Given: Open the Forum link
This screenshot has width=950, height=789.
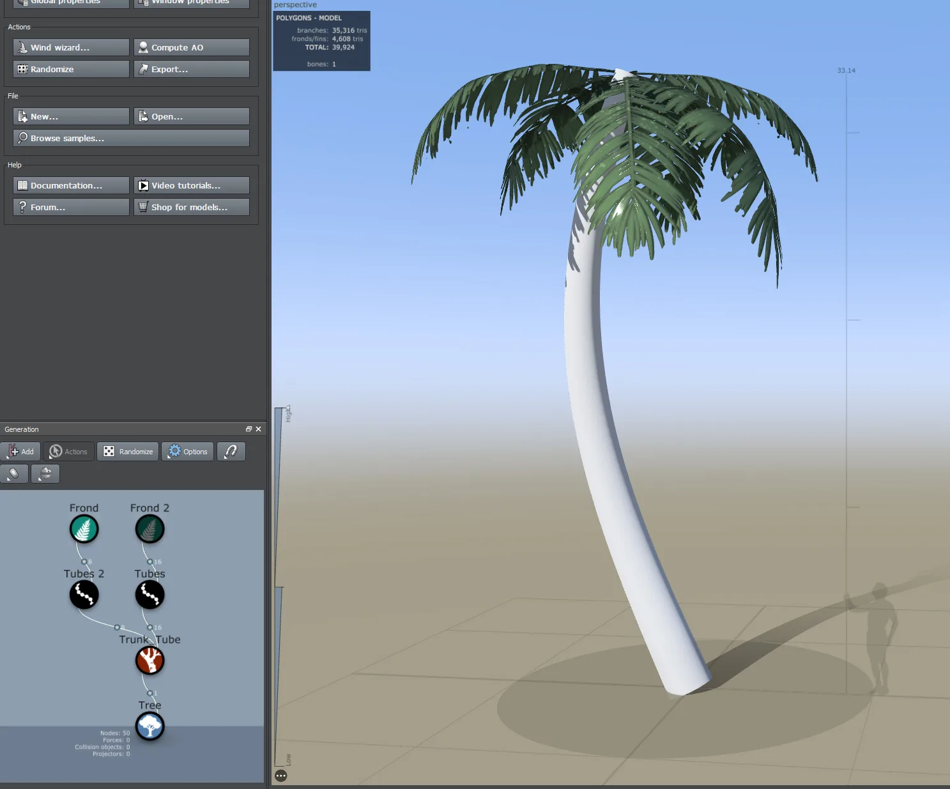Looking at the screenshot, I should 71,207.
